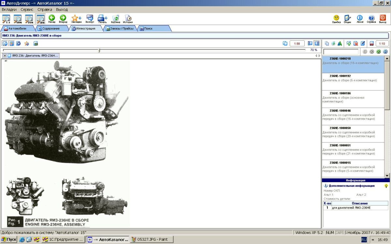Switch to the Автомобили tab

[17, 29]
